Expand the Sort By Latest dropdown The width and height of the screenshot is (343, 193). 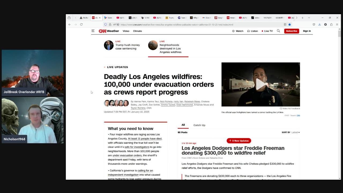[x=295, y=132]
